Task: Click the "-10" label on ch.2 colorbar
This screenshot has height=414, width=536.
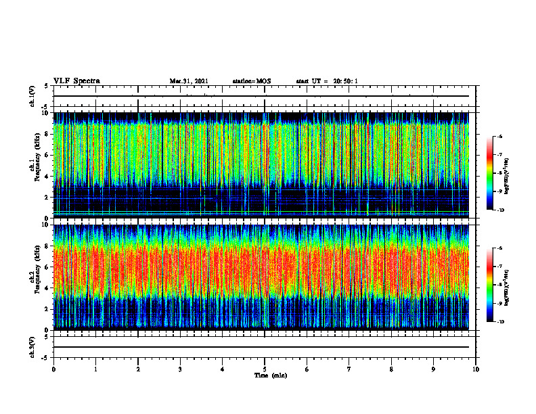Action: click(500, 322)
